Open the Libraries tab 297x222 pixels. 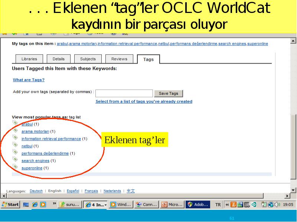pyautogui.click(x=29, y=59)
